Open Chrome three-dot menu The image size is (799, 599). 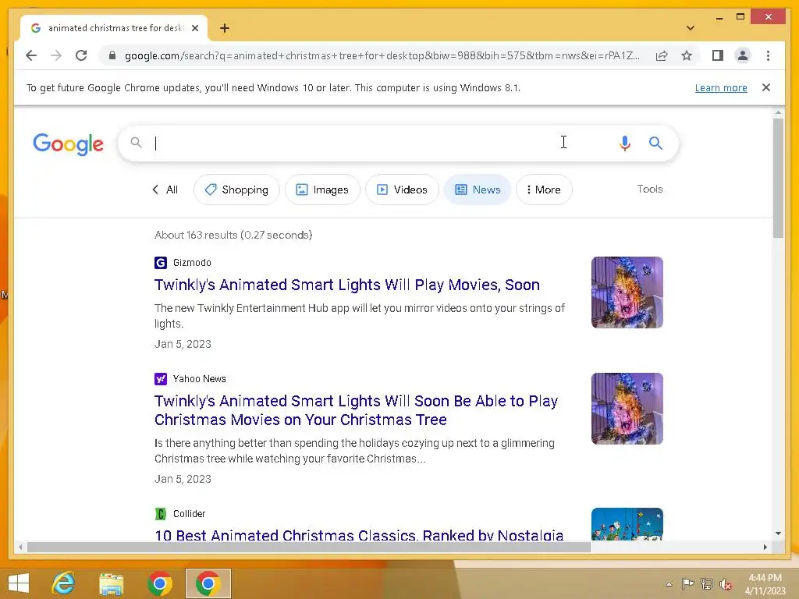click(x=768, y=55)
